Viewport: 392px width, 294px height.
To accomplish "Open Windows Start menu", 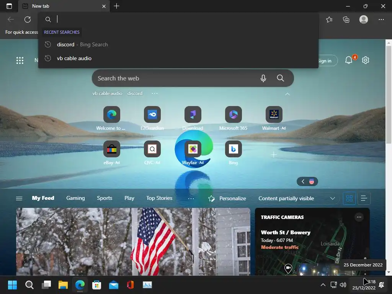I will [12, 285].
